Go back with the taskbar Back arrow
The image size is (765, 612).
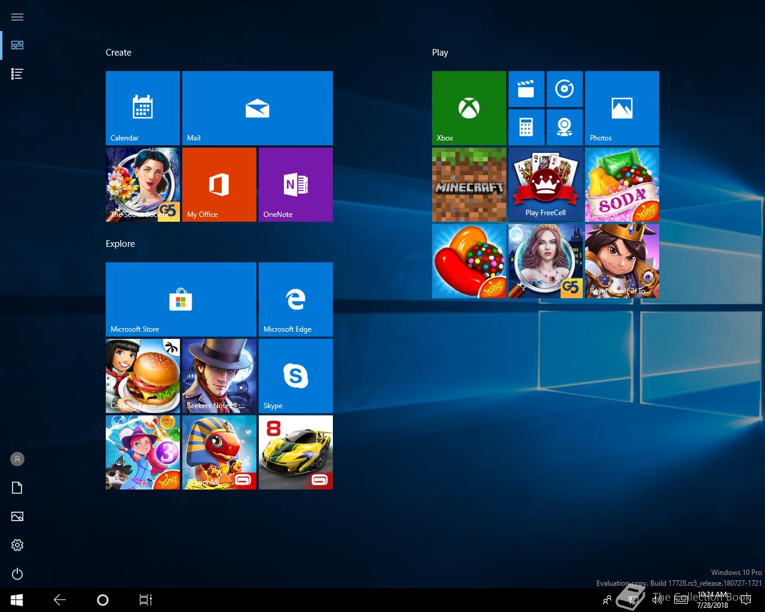pyautogui.click(x=60, y=600)
